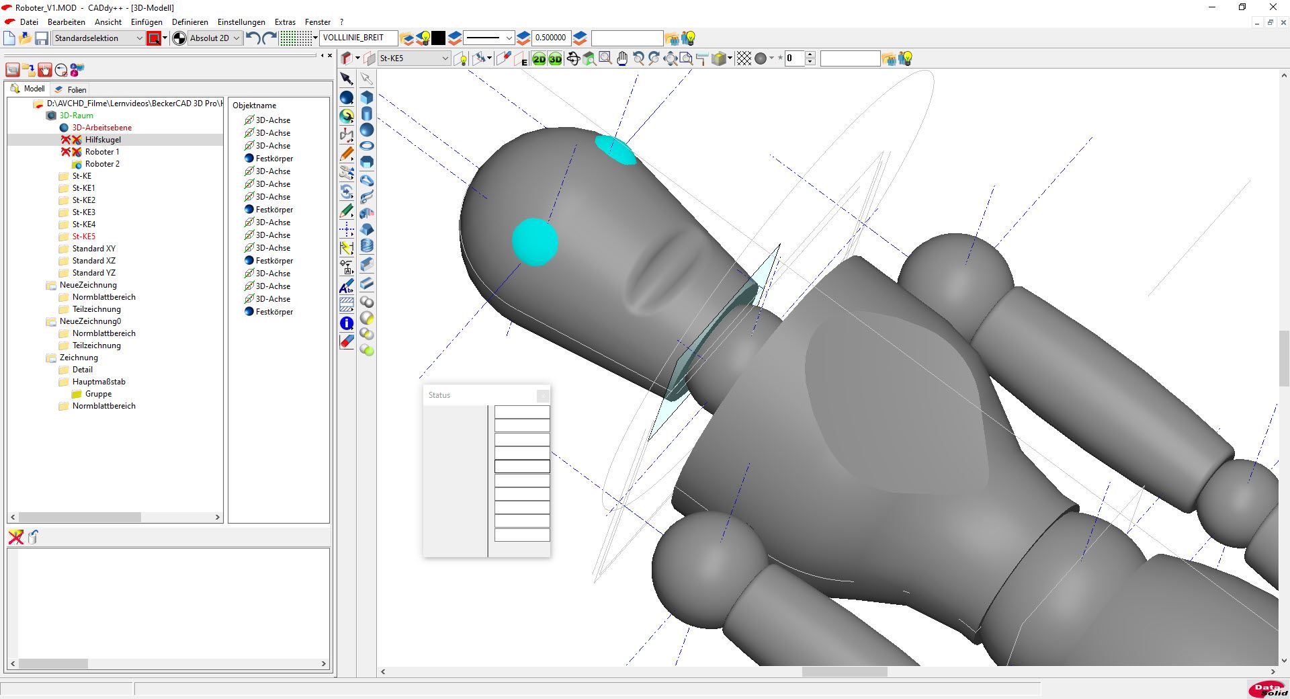Open the Einfügen menu
The height and width of the screenshot is (699, 1290).
(146, 22)
